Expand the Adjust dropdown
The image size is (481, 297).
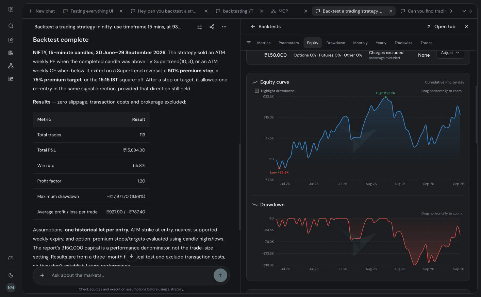(x=450, y=53)
